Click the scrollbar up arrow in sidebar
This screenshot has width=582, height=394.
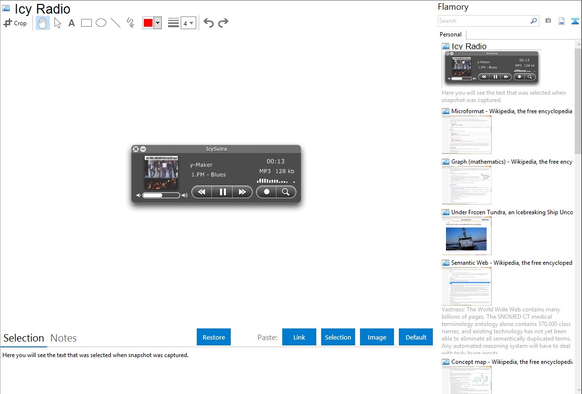(578, 44)
